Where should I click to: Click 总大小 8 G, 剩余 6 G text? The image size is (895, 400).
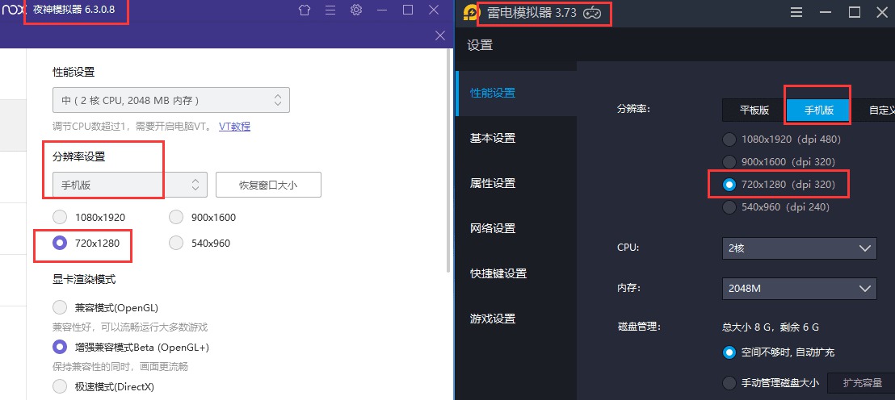pyautogui.click(x=771, y=327)
